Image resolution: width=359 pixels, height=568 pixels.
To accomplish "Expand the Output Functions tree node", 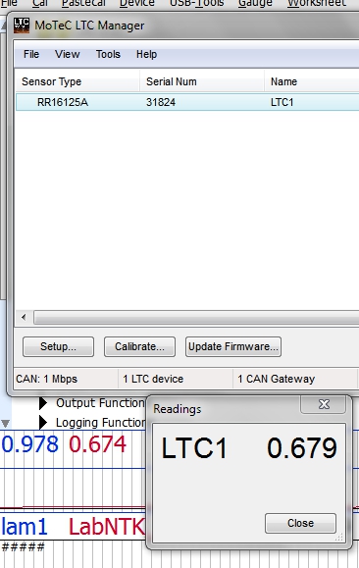I will (x=43, y=403).
